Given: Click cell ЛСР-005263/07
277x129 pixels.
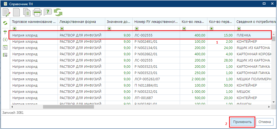Looking at the screenshot, I should 156,79.
